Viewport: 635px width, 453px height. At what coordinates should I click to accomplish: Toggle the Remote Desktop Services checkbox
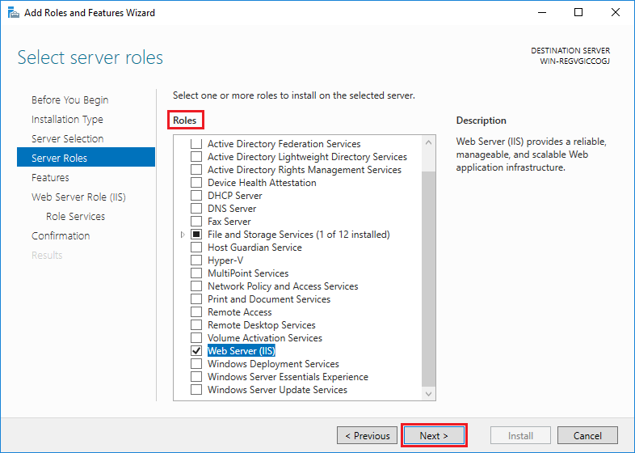tap(196, 325)
